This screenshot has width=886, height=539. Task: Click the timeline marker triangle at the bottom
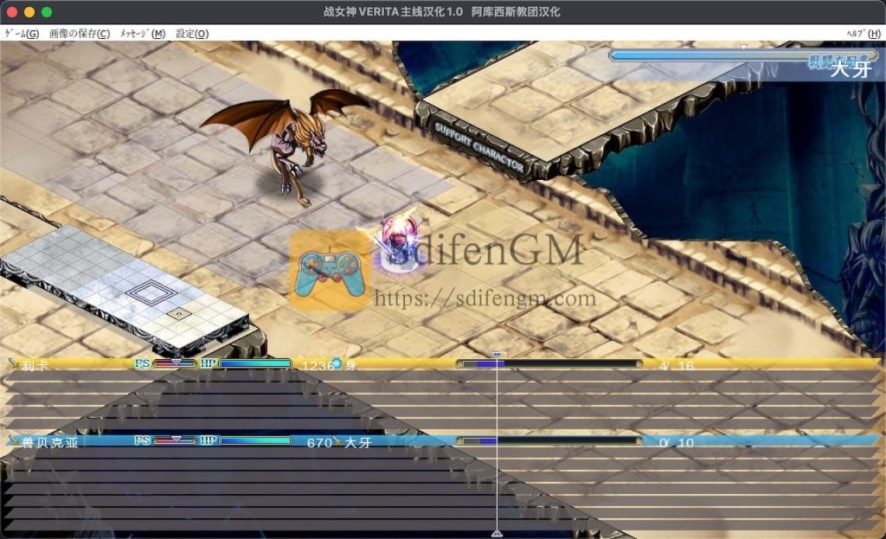point(497,533)
